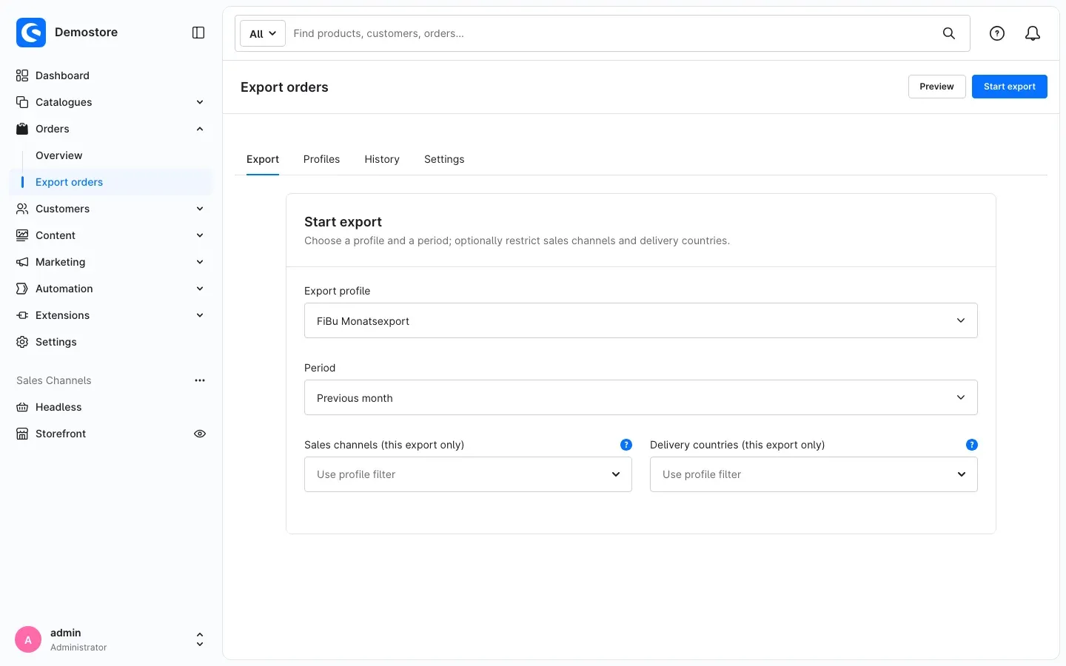The height and width of the screenshot is (666, 1066).
Task: Expand the Extensions menu chevron
Action: [x=200, y=315]
